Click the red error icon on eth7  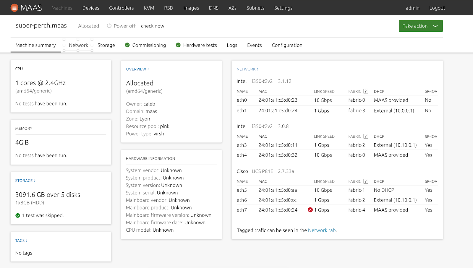point(310,210)
